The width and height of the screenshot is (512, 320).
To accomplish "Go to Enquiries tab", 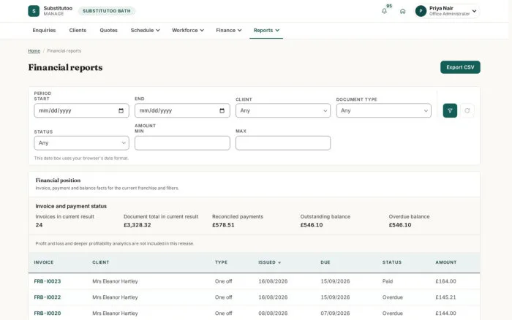I will tap(44, 31).
